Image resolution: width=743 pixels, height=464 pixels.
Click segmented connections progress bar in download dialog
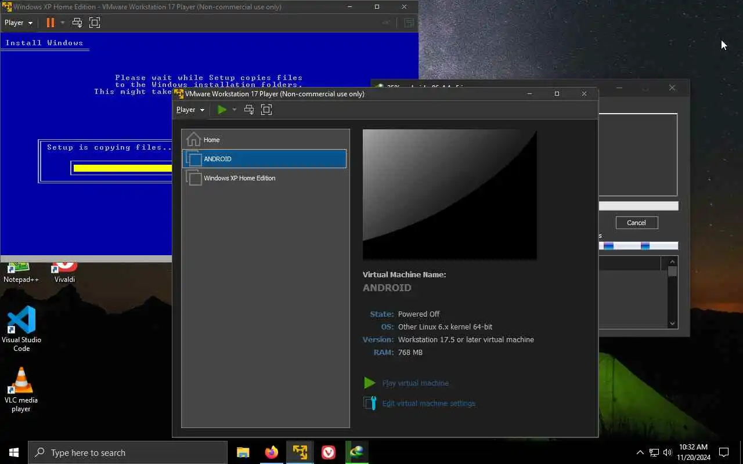pyautogui.click(x=638, y=246)
